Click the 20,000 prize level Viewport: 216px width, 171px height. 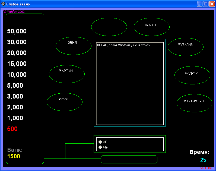point(17,53)
